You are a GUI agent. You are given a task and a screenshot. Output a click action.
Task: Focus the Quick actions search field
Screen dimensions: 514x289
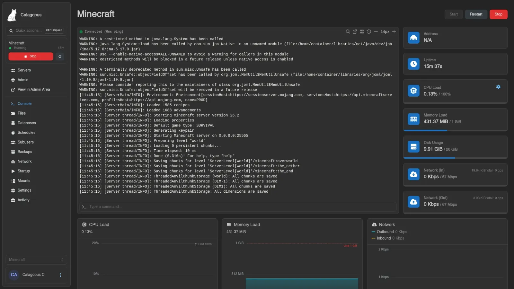36,31
